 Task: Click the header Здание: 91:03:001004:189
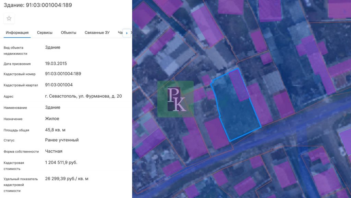point(38,5)
